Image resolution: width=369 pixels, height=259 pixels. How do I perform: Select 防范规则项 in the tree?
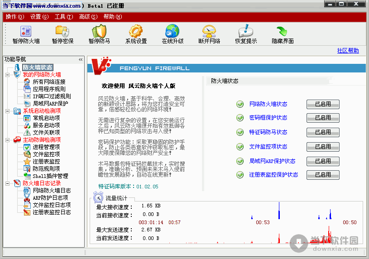(x=46, y=169)
